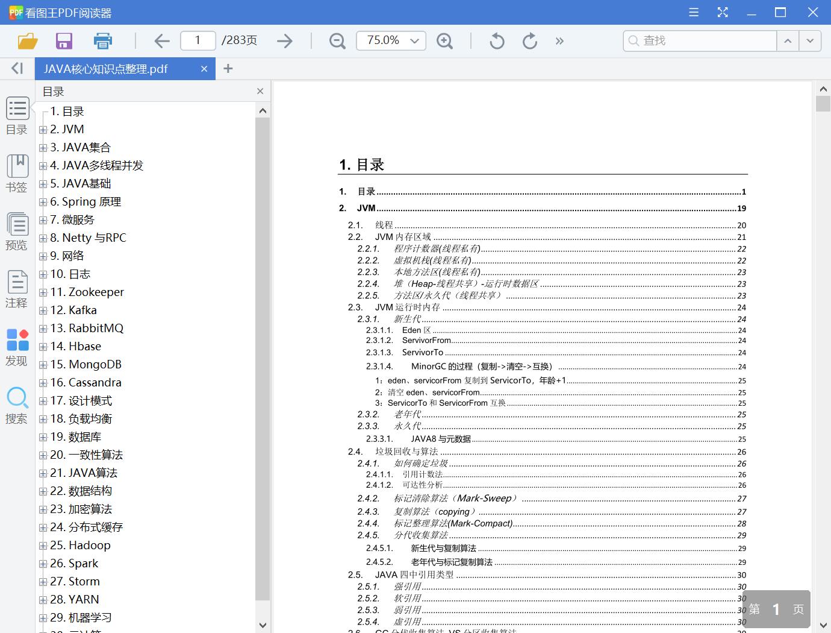Viewport: 831px width, 633px height.
Task: Select the 1. 目录 outline entry
Action: click(x=67, y=111)
